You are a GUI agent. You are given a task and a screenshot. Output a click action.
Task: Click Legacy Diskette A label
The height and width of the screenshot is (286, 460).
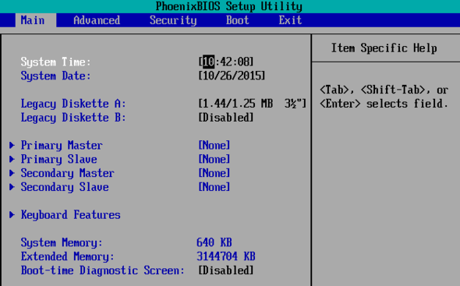73,104
